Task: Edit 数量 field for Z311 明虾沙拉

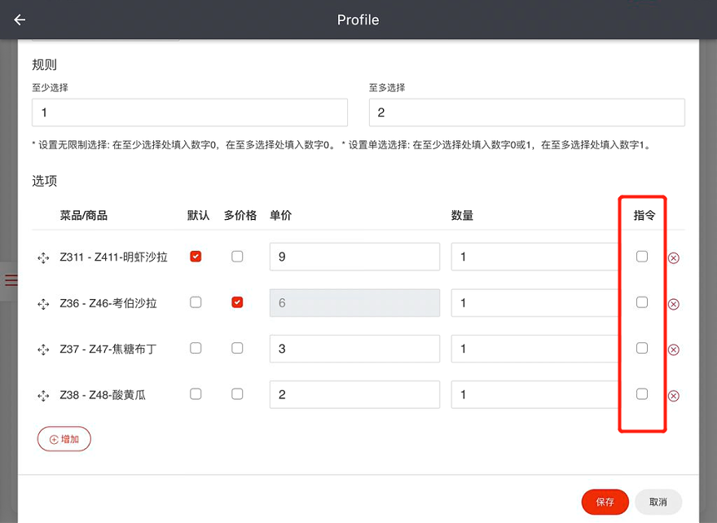Action: [x=534, y=257]
